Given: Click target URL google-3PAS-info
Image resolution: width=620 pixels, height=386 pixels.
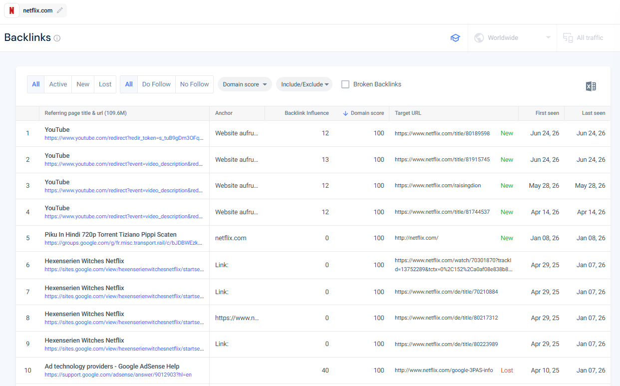Looking at the screenshot, I should 444,370.
